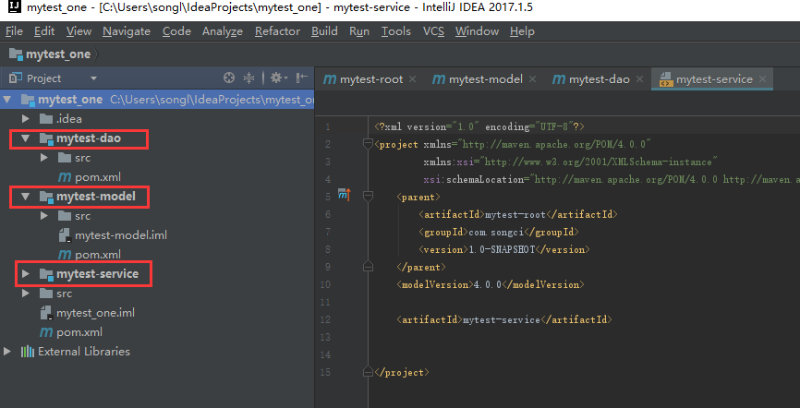
Task: Click the mytest_one breadcrumb folder icon
Action: (x=16, y=54)
